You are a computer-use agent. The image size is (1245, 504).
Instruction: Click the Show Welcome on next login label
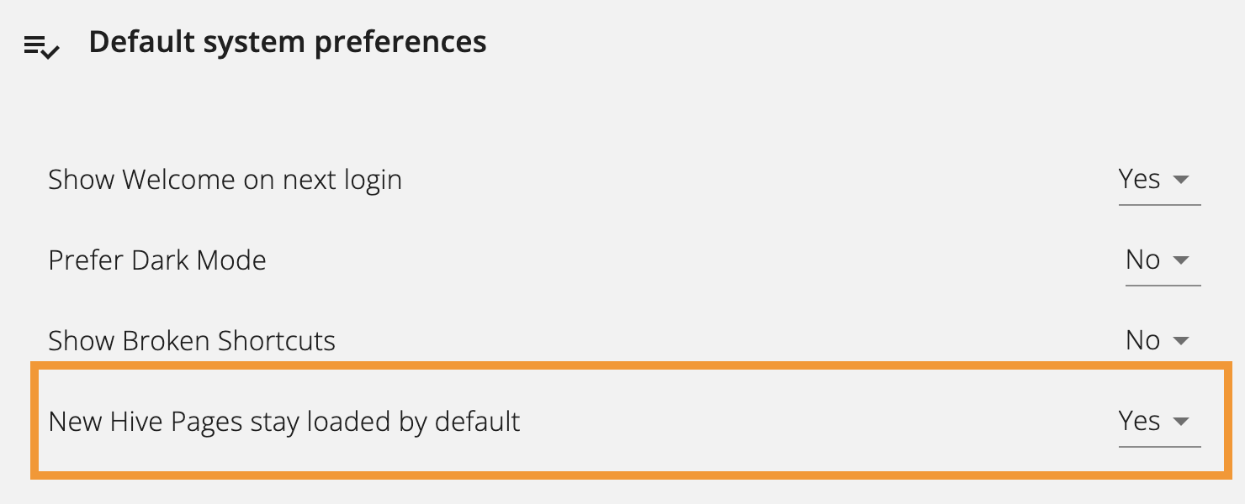pyautogui.click(x=225, y=181)
